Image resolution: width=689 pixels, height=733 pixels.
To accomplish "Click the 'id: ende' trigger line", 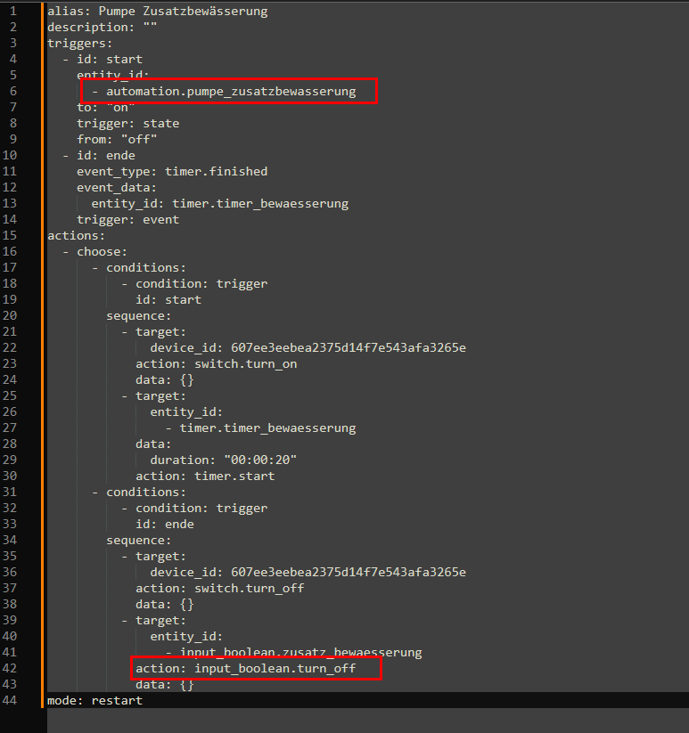I will click(105, 156).
